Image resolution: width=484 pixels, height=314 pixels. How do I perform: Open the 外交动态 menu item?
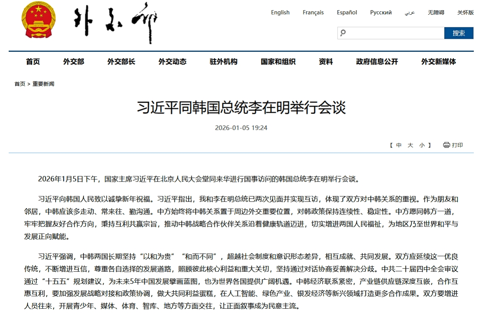172,62
